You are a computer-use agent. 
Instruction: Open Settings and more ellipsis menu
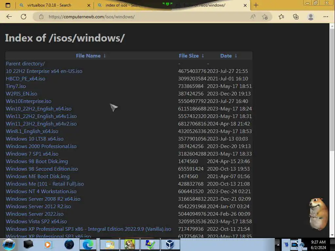(x=326, y=17)
